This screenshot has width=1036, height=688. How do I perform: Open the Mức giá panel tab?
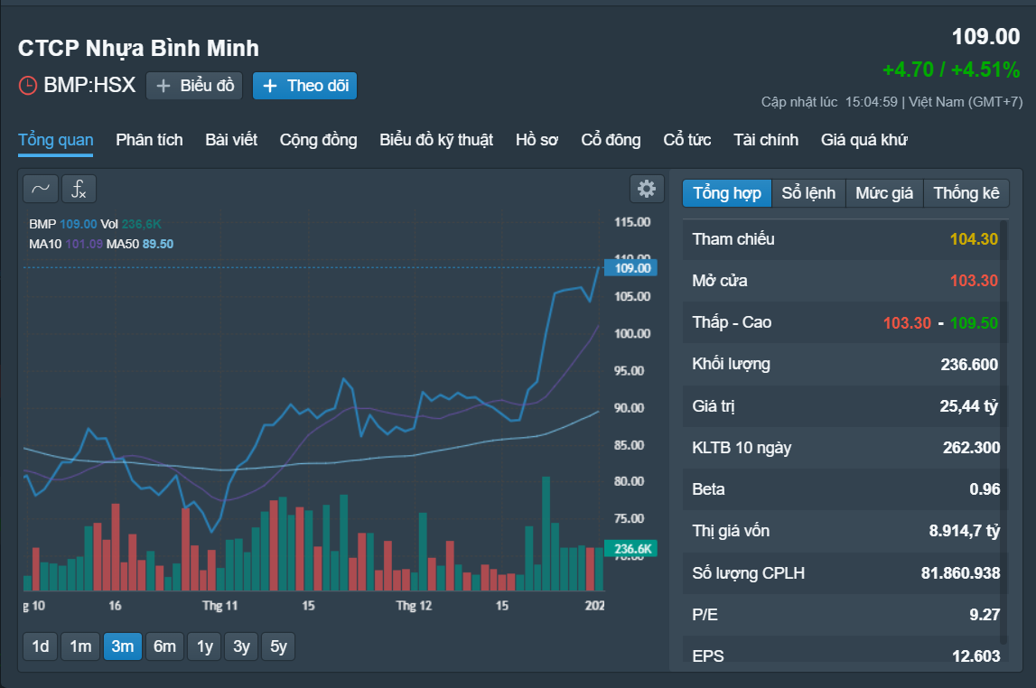click(884, 193)
